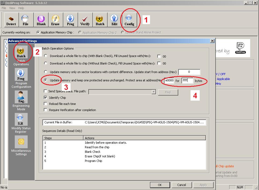259x190 pixels.
Task: Check Reload file each time
Action: (x=46, y=104)
